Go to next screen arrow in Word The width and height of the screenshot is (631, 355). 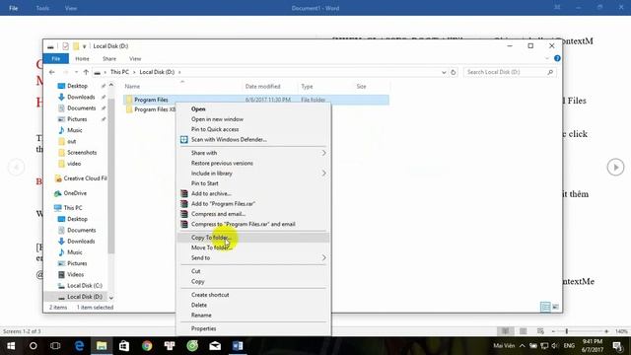(x=615, y=167)
